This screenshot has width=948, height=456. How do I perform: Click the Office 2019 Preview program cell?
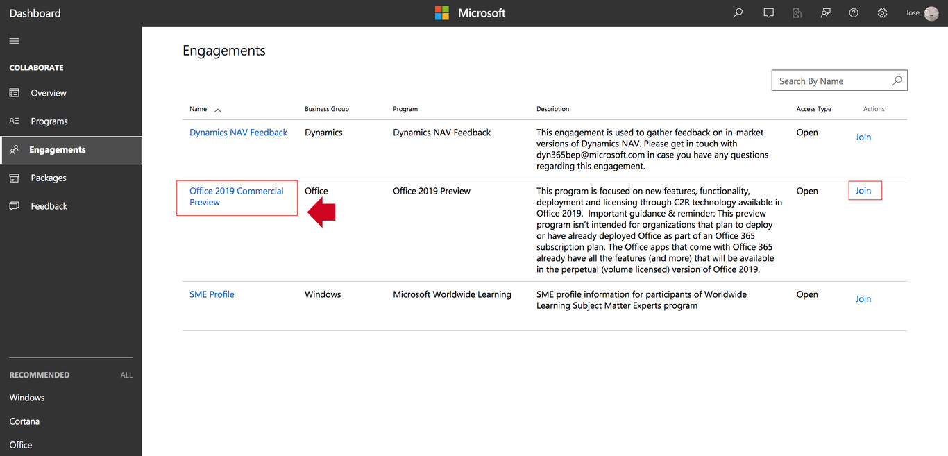[432, 191]
